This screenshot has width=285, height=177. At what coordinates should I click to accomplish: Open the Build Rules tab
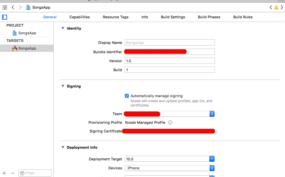tap(243, 17)
